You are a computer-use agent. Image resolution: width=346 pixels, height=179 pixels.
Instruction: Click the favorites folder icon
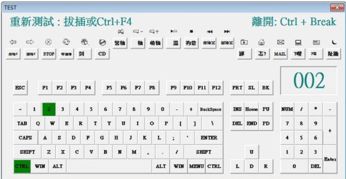point(244,42)
